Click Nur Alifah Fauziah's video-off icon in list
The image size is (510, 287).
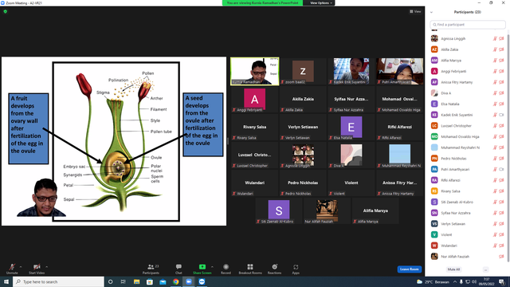point(501,257)
